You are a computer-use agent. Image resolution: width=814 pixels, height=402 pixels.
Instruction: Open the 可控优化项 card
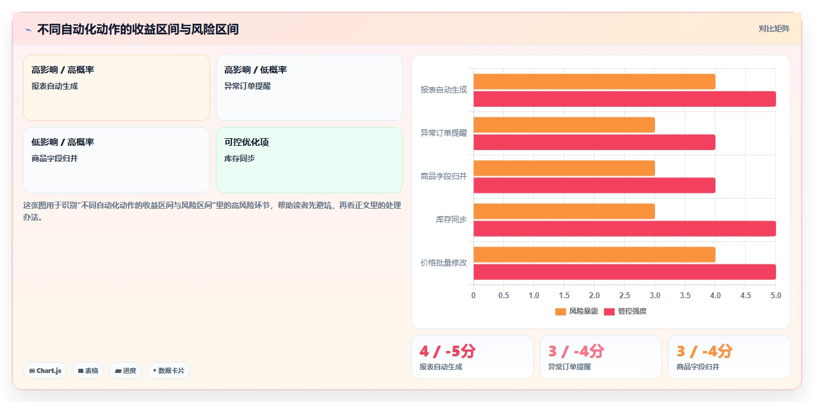coord(309,160)
